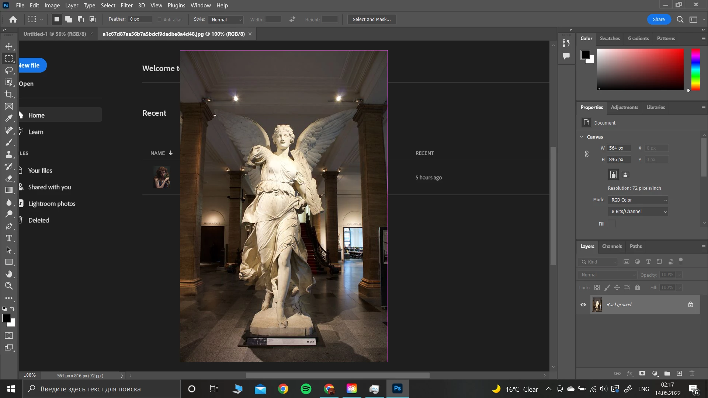Screen dimensions: 708x398
Task: Collapse the Canvas section
Action: (582, 137)
